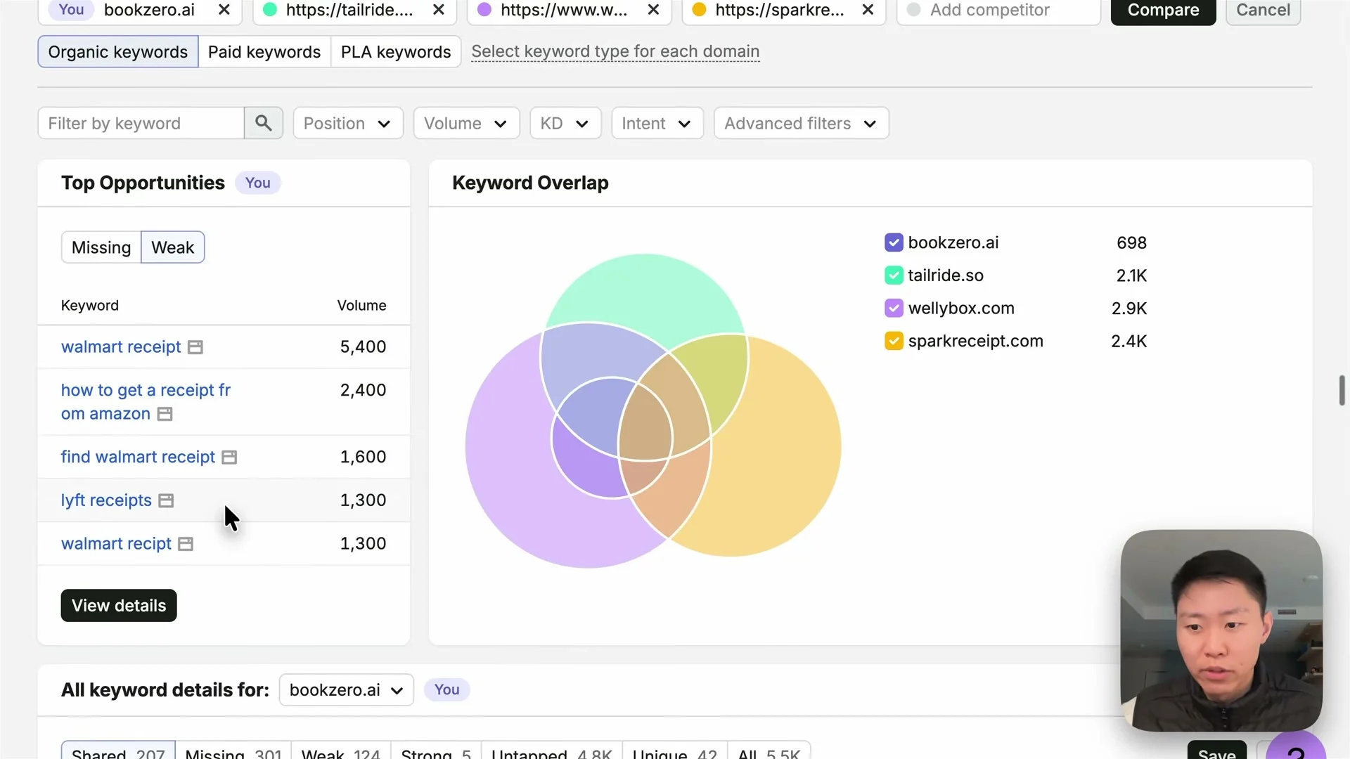Click the You badge beside Top Opportunities
This screenshot has height=759, width=1350.
(x=257, y=183)
